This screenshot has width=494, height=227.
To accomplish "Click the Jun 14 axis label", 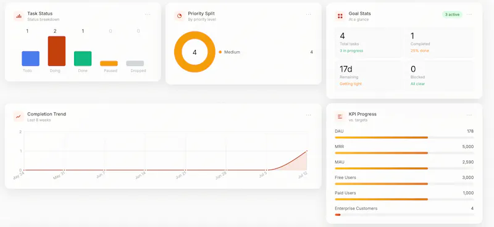I will [140, 176].
